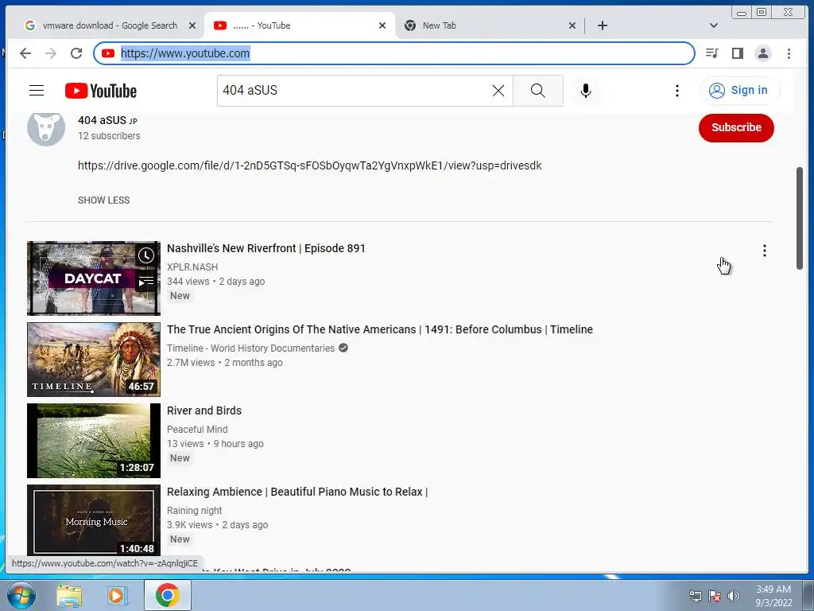814x611 pixels.
Task: Open Chrome three-dot menu
Action: pos(789,53)
